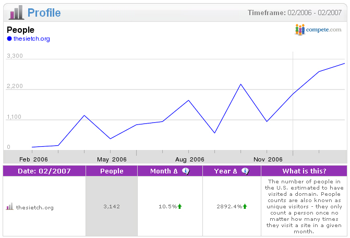The image size is (350, 238).
Task: Click the small chart icon beside thesietch.org row
Action: [9, 206]
